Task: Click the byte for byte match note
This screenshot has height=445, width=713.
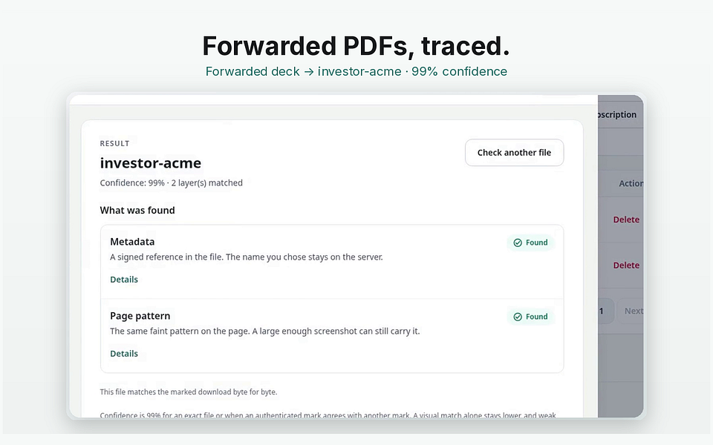Action: tap(189, 392)
